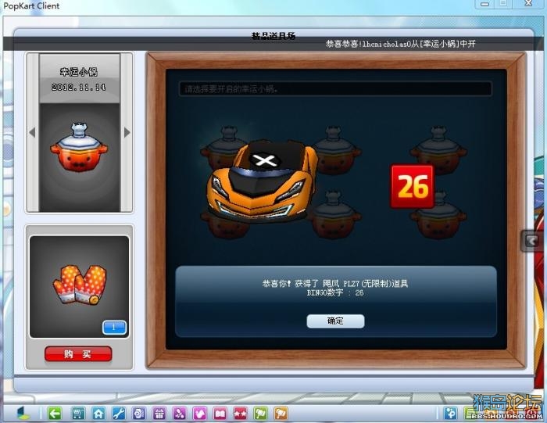Click the red 购买 buy button
This screenshot has width=547, height=423.
(x=78, y=354)
